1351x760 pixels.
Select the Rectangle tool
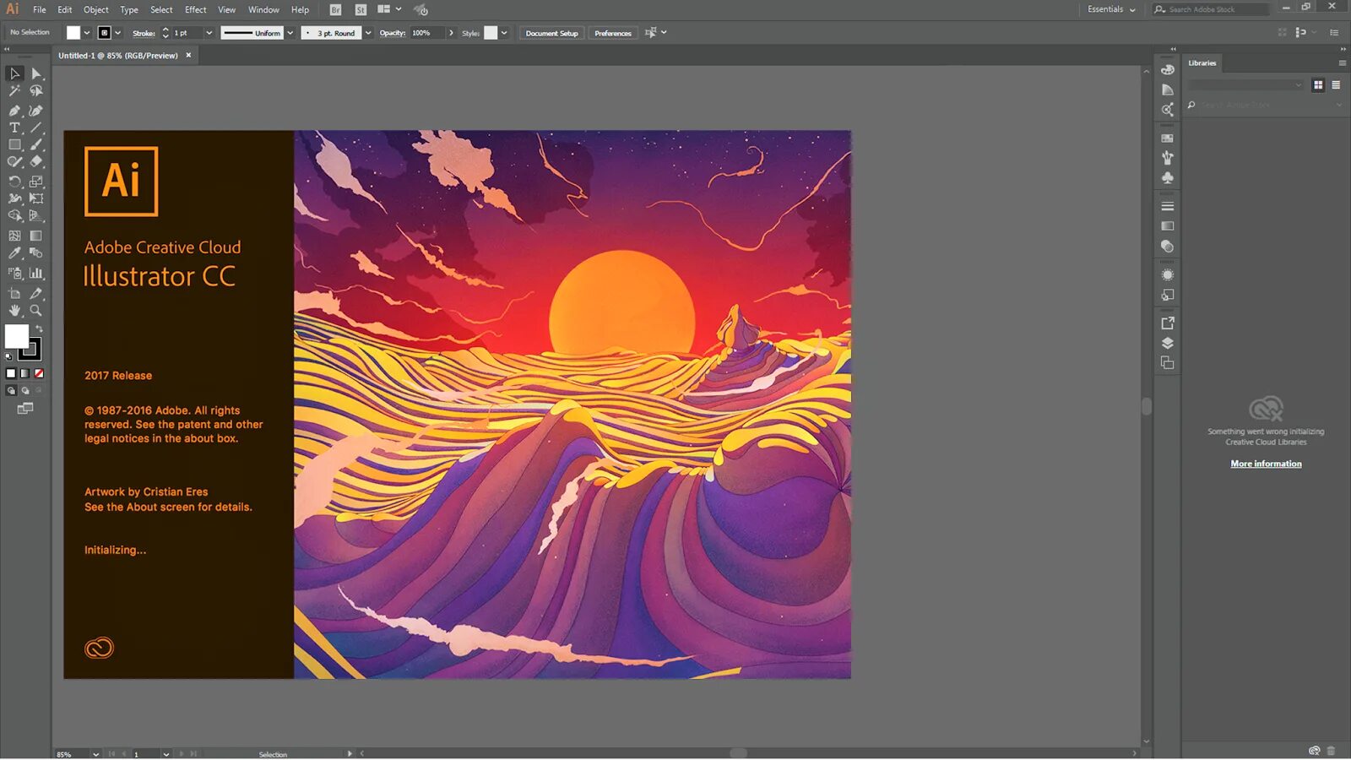coord(14,144)
